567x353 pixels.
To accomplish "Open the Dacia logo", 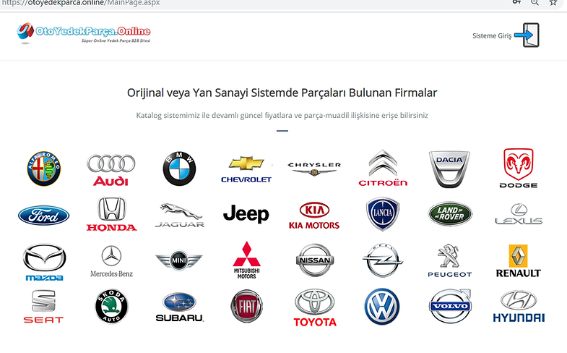I will [449, 169].
